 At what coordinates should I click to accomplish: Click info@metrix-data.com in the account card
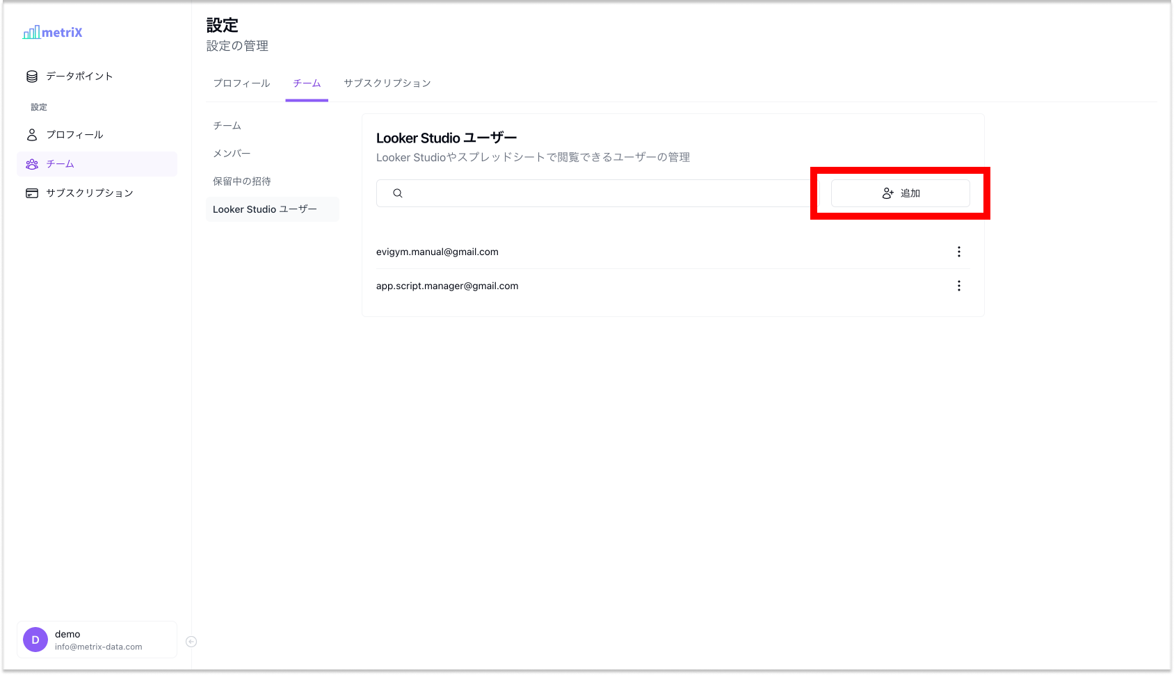[x=99, y=646]
